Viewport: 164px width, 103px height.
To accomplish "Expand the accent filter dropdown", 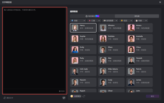I will coord(94,21).
